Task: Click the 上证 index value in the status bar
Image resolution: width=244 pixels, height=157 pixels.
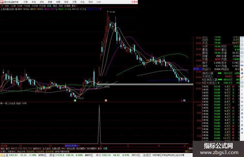Action: click(13, 155)
